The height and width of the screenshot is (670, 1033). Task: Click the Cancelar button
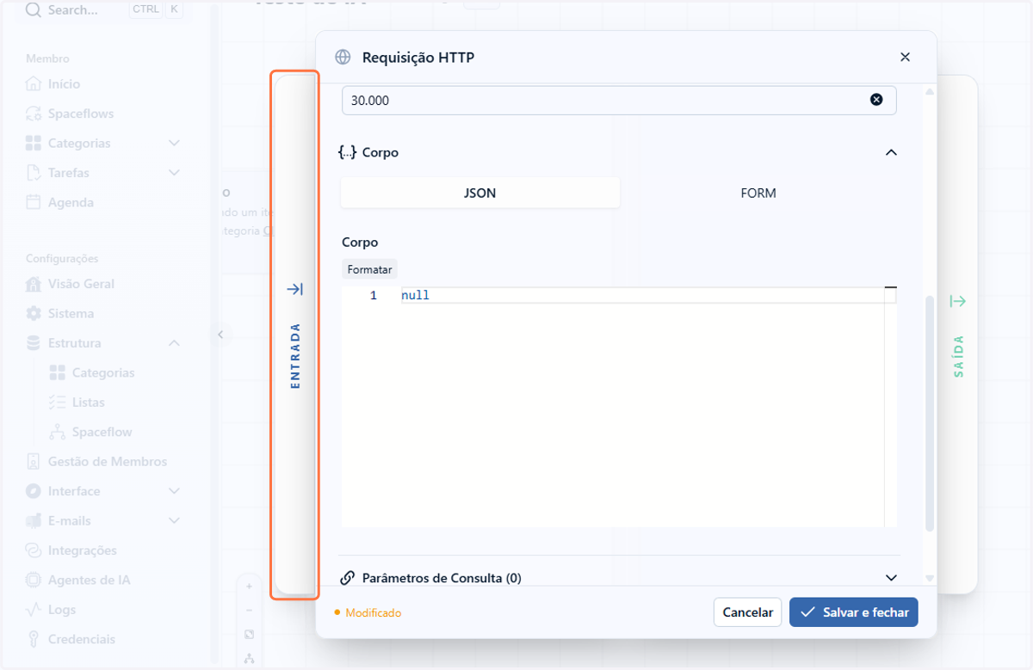point(747,612)
